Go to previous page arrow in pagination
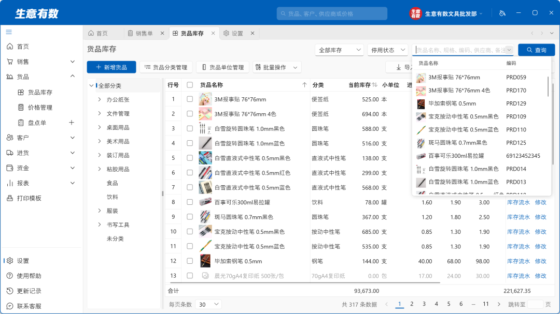560x314 pixels. click(x=387, y=304)
